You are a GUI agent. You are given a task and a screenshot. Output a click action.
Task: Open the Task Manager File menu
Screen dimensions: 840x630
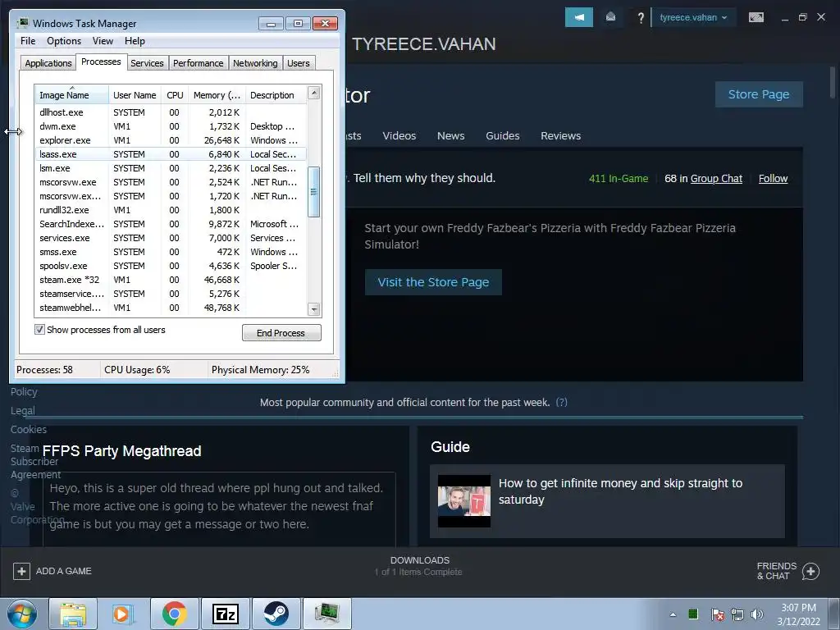click(28, 41)
